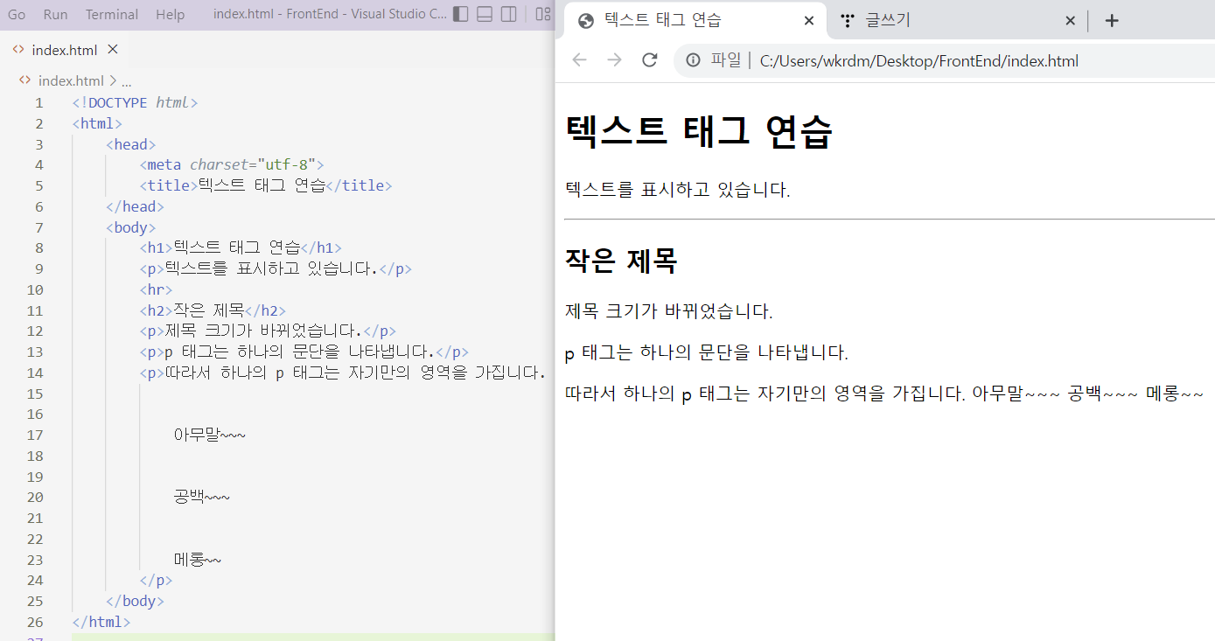Open the Help menu in VS Code
This screenshot has height=641, width=1215.
[x=170, y=14]
